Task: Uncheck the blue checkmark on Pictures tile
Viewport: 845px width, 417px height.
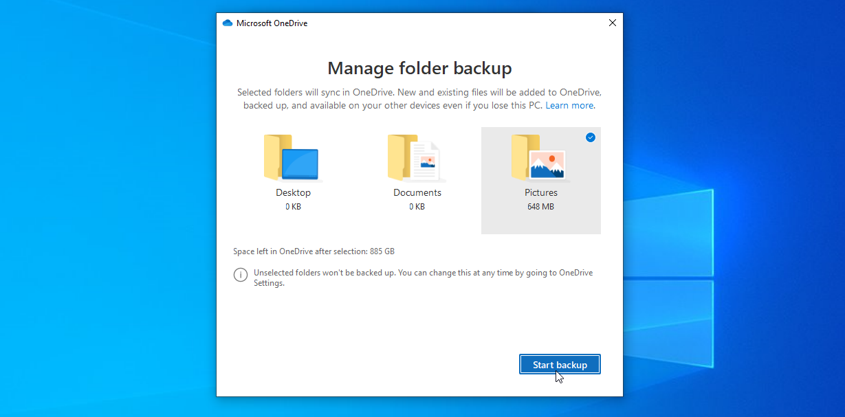Action: (591, 137)
